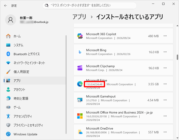Click the 16.0 KB size value
179x140 pixels.
(154, 52)
